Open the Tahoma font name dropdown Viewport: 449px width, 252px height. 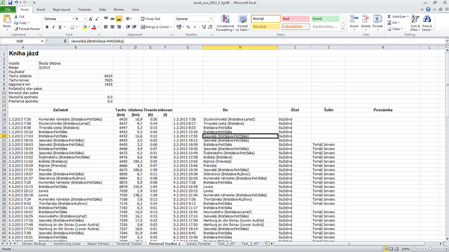point(71,19)
